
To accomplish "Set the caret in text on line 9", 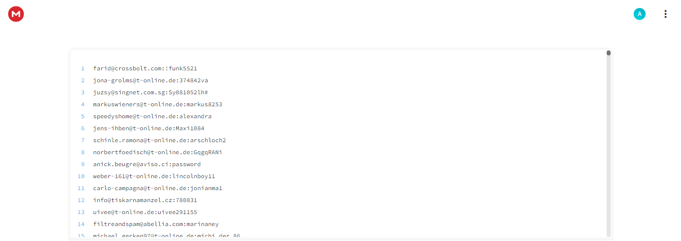I will click(x=147, y=164).
